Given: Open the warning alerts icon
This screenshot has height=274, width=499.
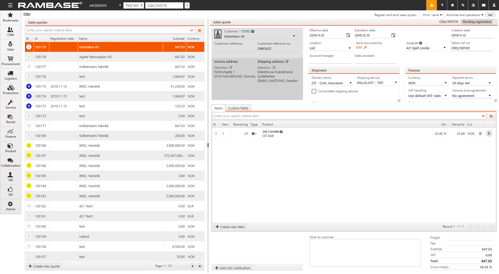Looking at the screenshot, I should click(431, 5).
